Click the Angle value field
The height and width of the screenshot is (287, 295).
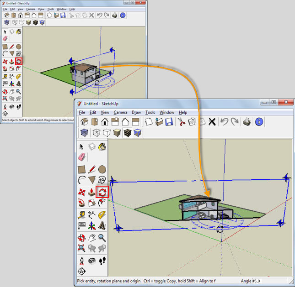tap(269, 281)
